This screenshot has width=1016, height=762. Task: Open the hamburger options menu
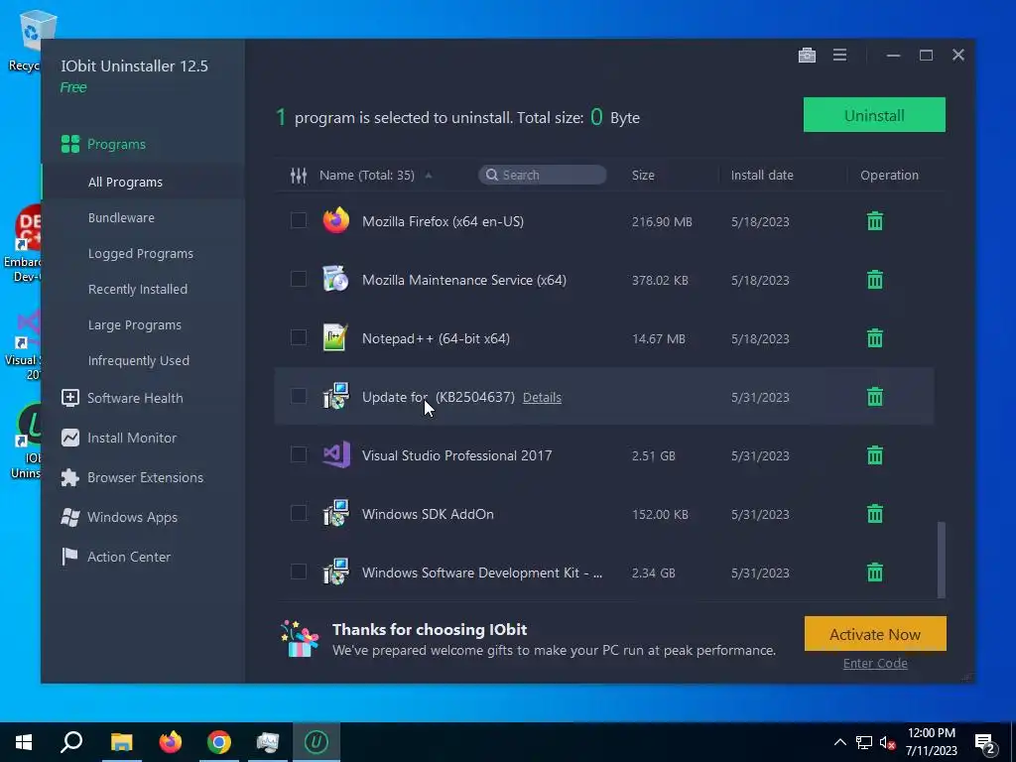click(x=839, y=56)
